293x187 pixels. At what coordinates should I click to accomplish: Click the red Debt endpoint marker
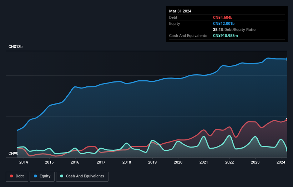pos(287,120)
